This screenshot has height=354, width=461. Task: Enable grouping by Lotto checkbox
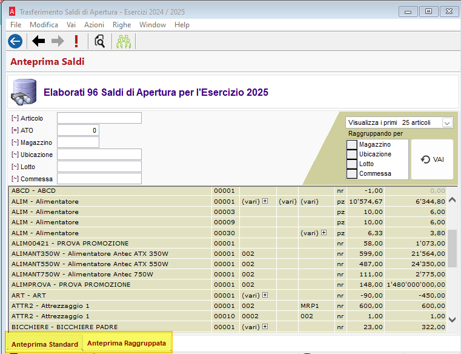tap(351, 164)
